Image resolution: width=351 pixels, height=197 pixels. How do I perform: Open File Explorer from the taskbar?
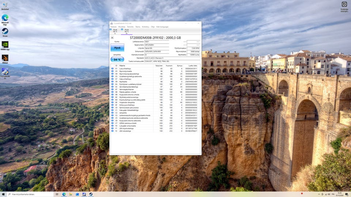click(x=71, y=194)
